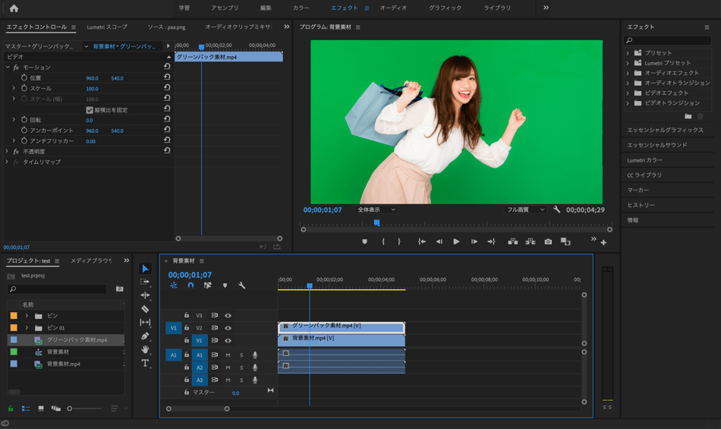The width and height of the screenshot is (721, 429).
Task: Mute audio track A1
Action: click(x=228, y=355)
